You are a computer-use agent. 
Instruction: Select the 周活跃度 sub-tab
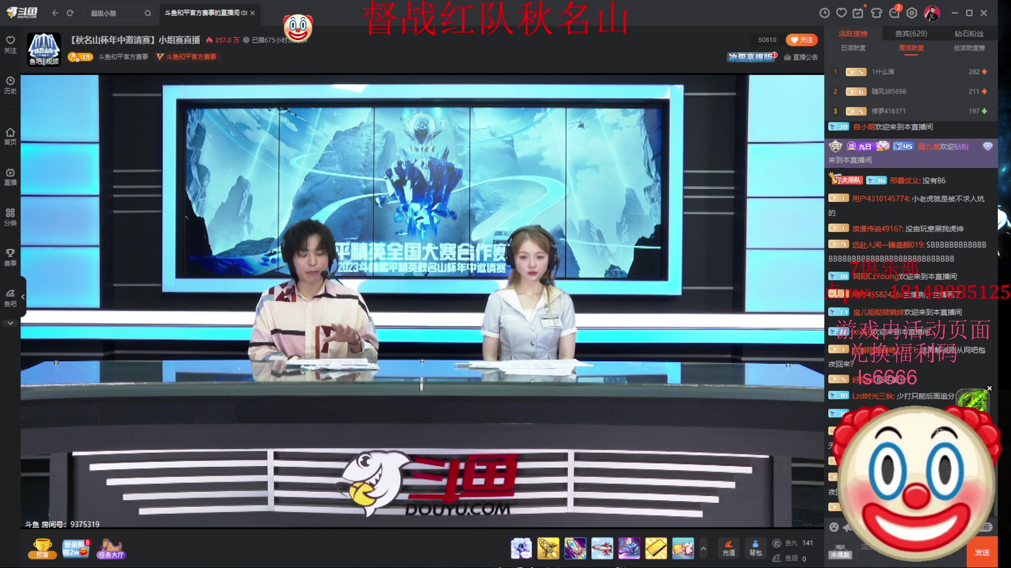pos(911,48)
